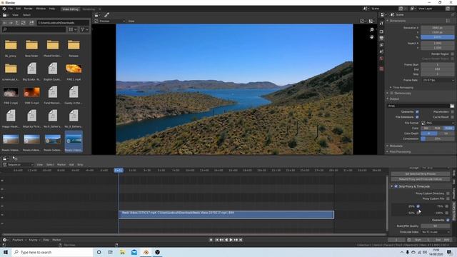Click Set Selected Strip Proxies button
457x257 pixels.
point(421,173)
